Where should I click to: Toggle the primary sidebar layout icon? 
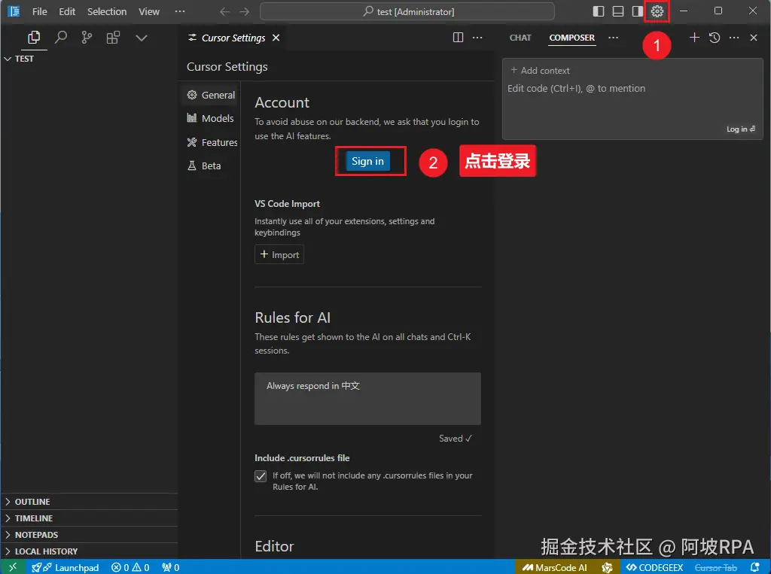[x=599, y=11]
